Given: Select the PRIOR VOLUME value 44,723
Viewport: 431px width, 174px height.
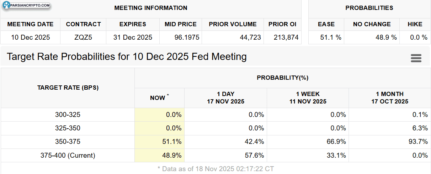Looking at the screenshot, I should (233, 37).
